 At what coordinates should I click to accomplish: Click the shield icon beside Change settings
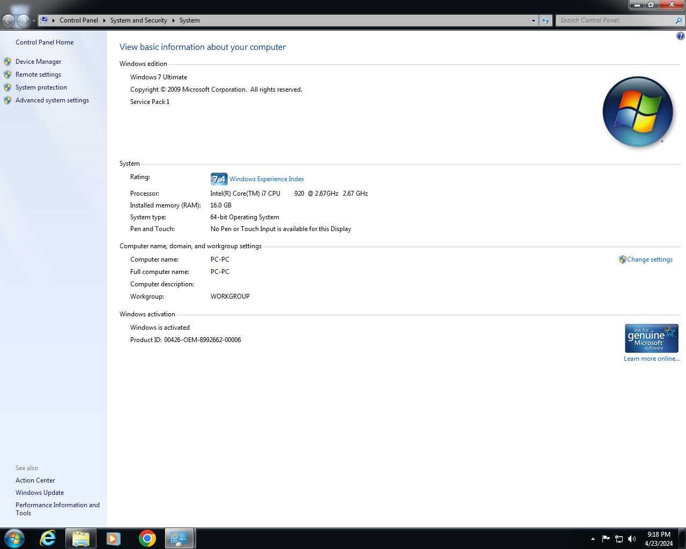click(622, 259)
